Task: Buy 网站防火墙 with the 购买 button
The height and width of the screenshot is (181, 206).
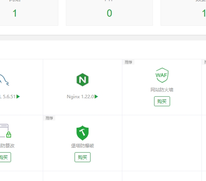Action: (x=162, y=101)
